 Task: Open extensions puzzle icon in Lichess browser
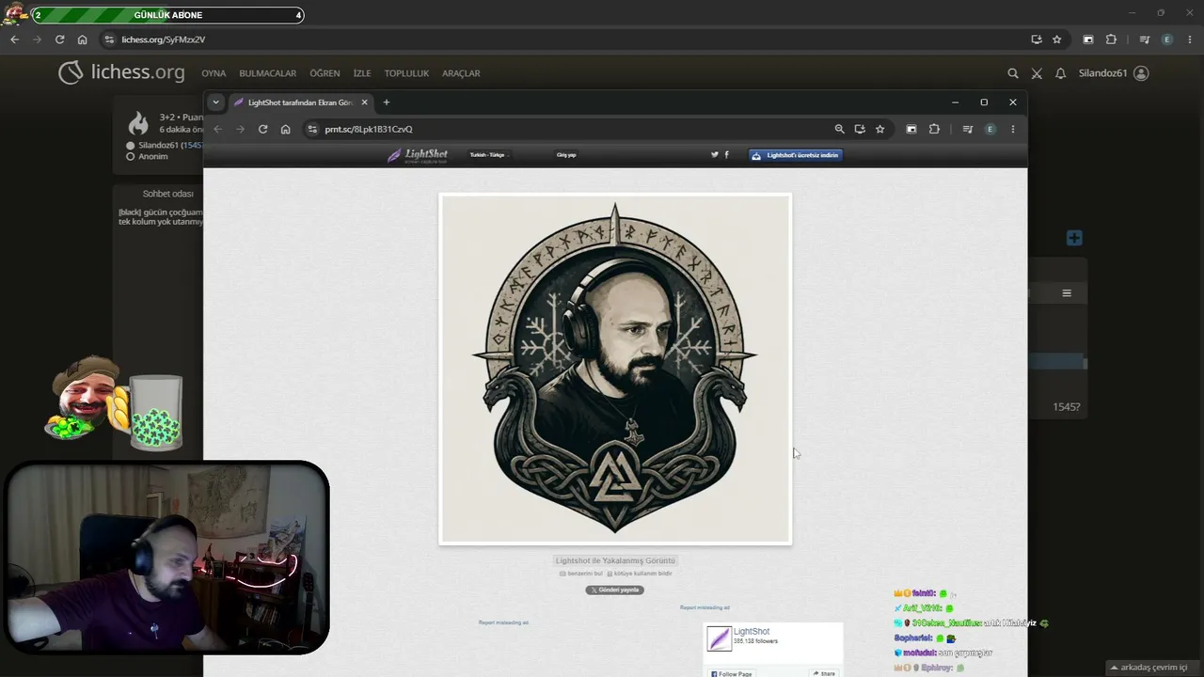coord(1111,39)
